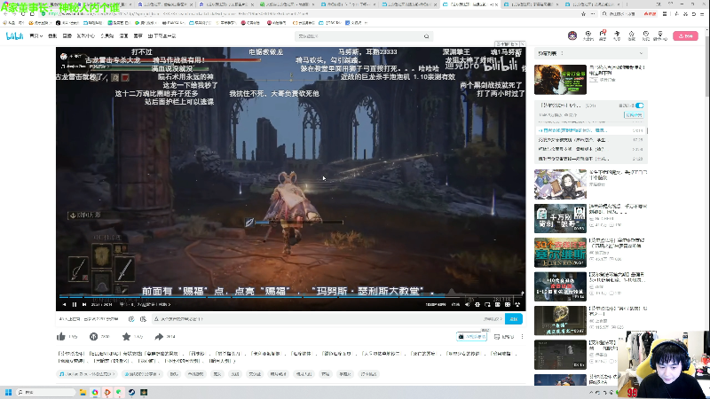Toggle web fullscreen icon in player
The height and width of the screenshot is (399, 710).
(507, 304)
